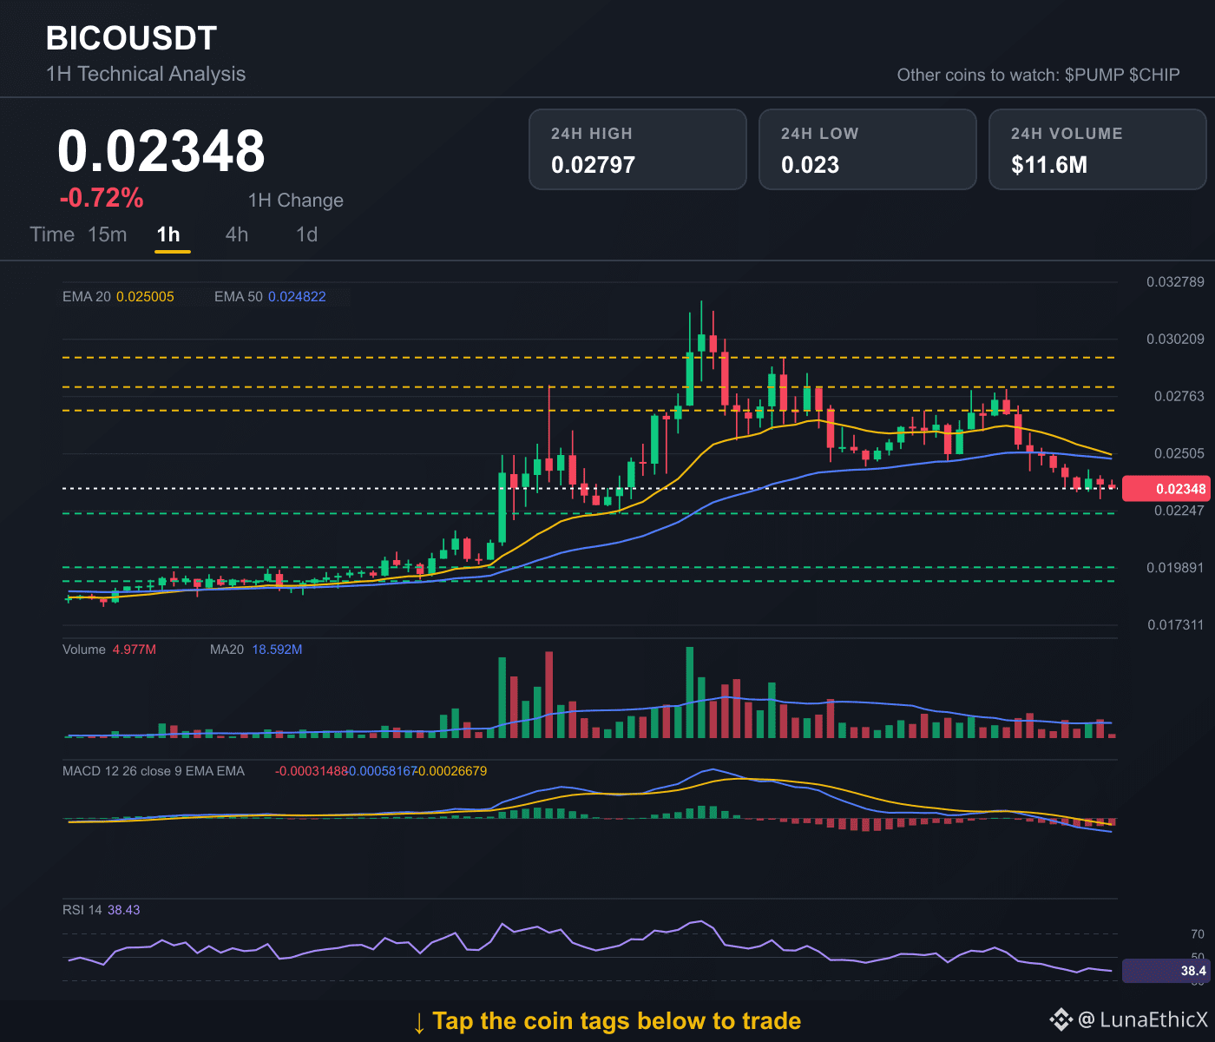The height and width of the screenshot is (1042, 1215).
Task: Click the 1H Change label
Action: 296,201
